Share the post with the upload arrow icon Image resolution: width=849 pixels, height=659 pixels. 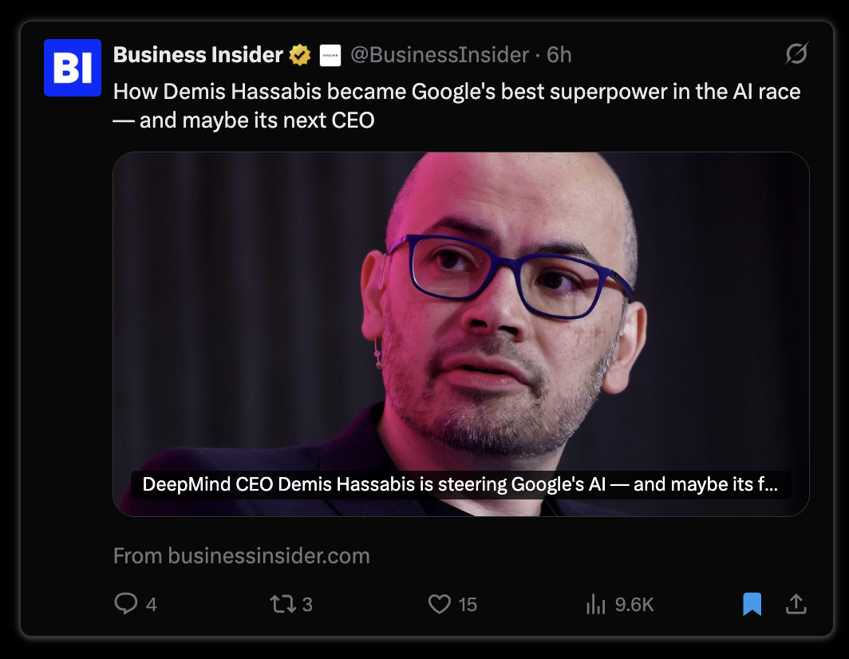click(x=796, y=604)
